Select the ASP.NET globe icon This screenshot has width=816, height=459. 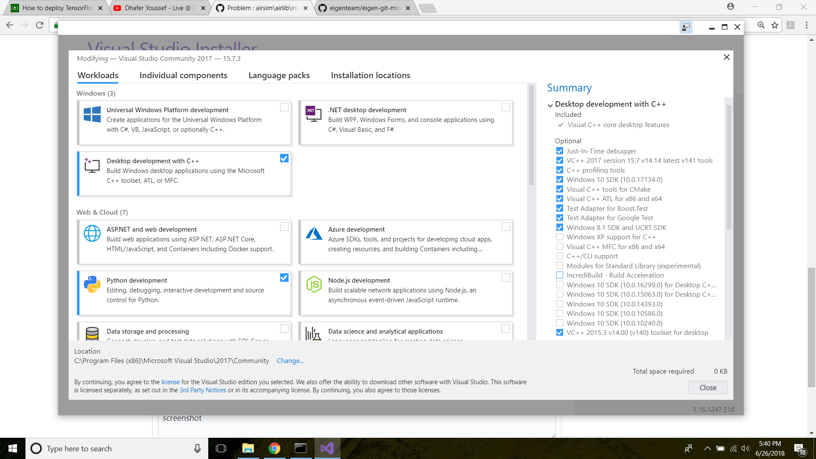click(92, 233)
